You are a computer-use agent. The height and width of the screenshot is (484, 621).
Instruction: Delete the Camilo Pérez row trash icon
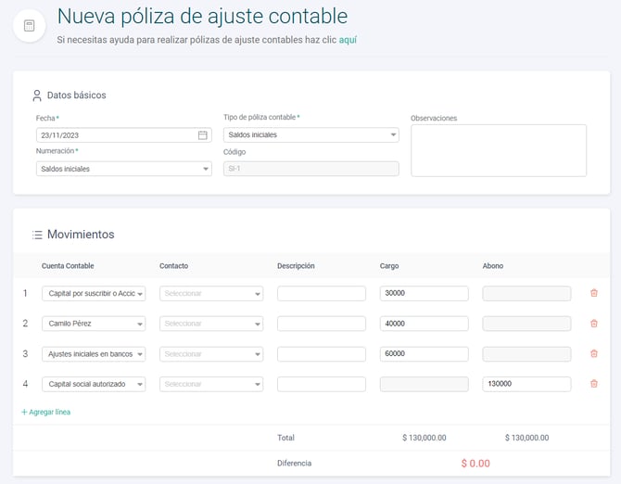click(594, 324)
